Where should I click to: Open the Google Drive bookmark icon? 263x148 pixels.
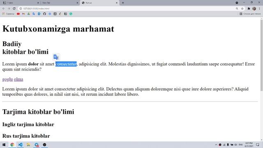(x=29, y=14)
